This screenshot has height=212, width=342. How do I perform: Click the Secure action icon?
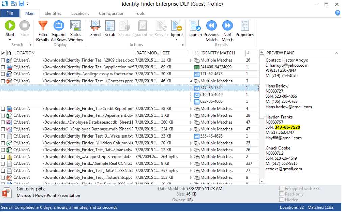(x=124, y=25)
